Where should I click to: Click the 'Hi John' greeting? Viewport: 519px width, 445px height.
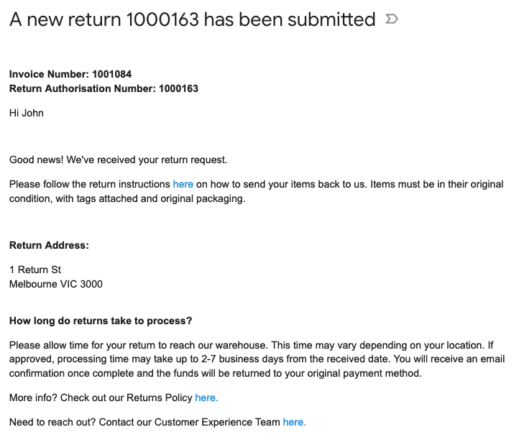[x=27, y=114]
